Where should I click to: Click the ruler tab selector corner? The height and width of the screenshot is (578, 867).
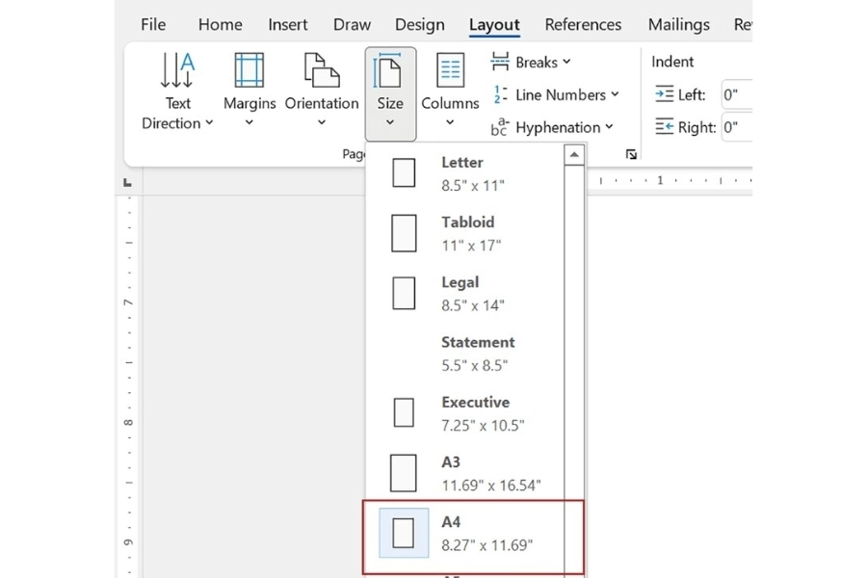click(127, 181)
